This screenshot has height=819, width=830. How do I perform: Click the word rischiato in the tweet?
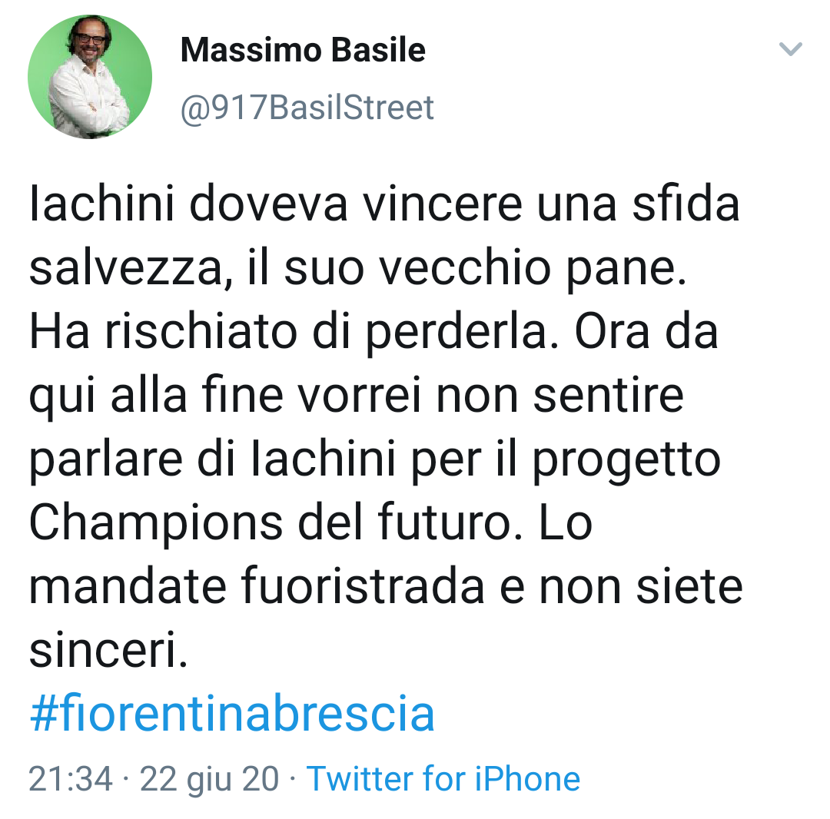tap(201, 332)
